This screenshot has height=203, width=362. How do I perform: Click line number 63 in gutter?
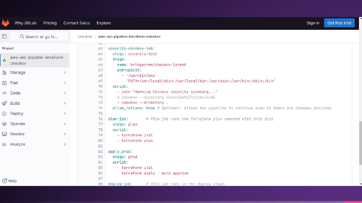pos(100,48)
